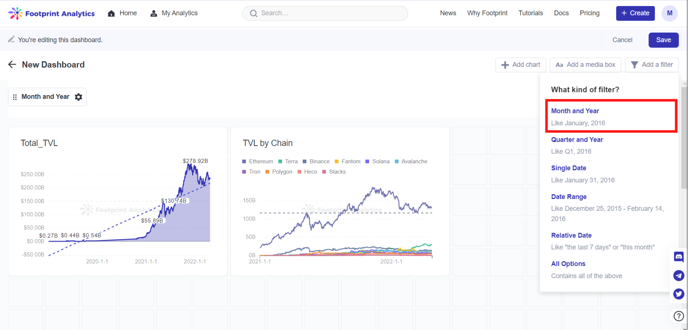Click the plus icon on Add chart
This screenshot has height=330, width=688.
(x=505, y=65)
